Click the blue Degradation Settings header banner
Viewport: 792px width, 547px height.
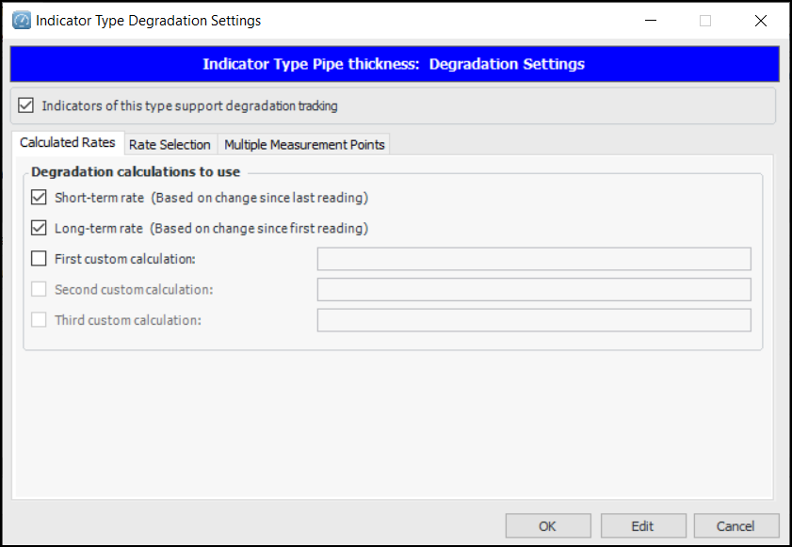coord(395,64)
